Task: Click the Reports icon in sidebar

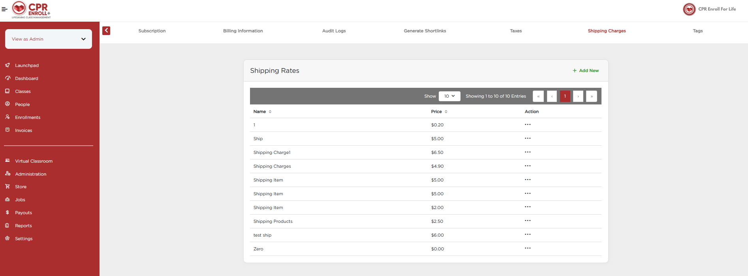Action: (8, 226)
